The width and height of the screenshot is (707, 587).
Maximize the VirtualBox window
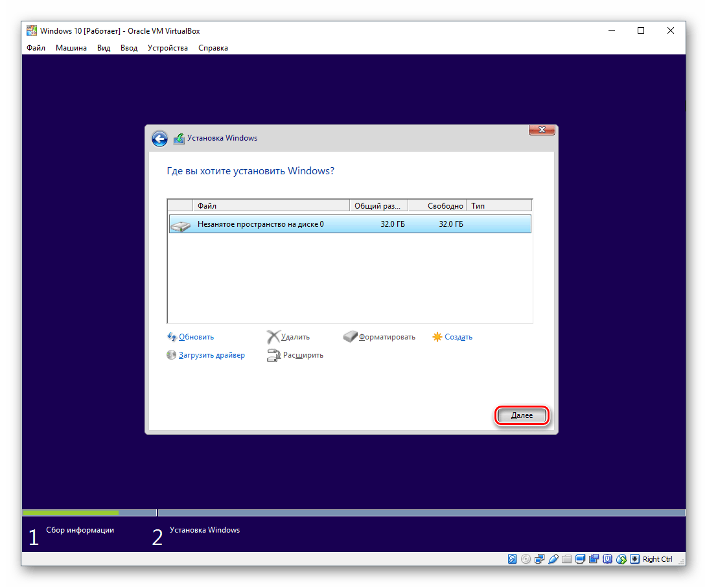click(641, 30)
